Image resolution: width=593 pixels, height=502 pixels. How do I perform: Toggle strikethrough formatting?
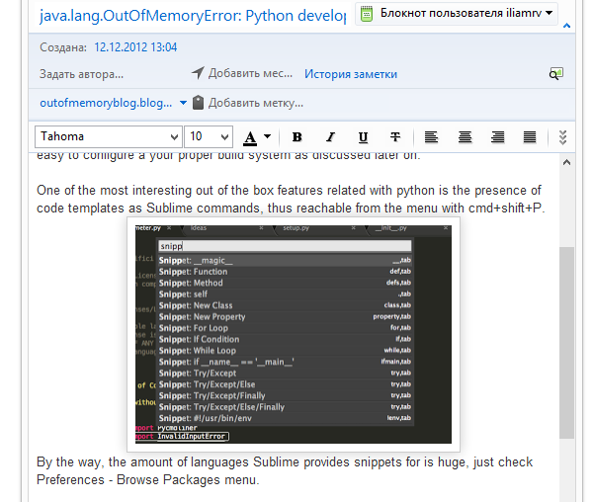pos(395,136)
